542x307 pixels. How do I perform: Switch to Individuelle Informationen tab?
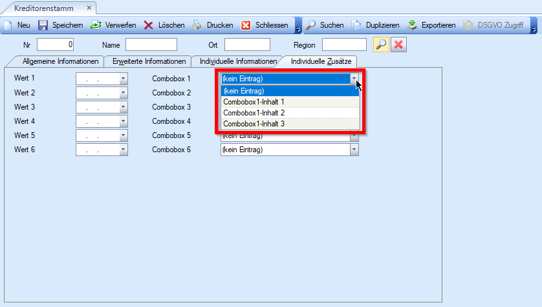[x=238, y=61]
